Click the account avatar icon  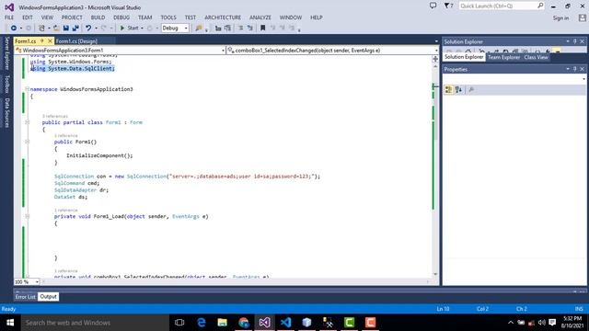click(x=583, y=17)
